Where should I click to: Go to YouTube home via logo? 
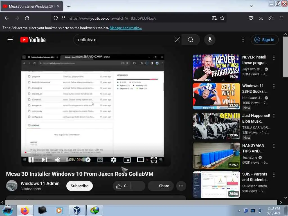(x=33, y=40)
